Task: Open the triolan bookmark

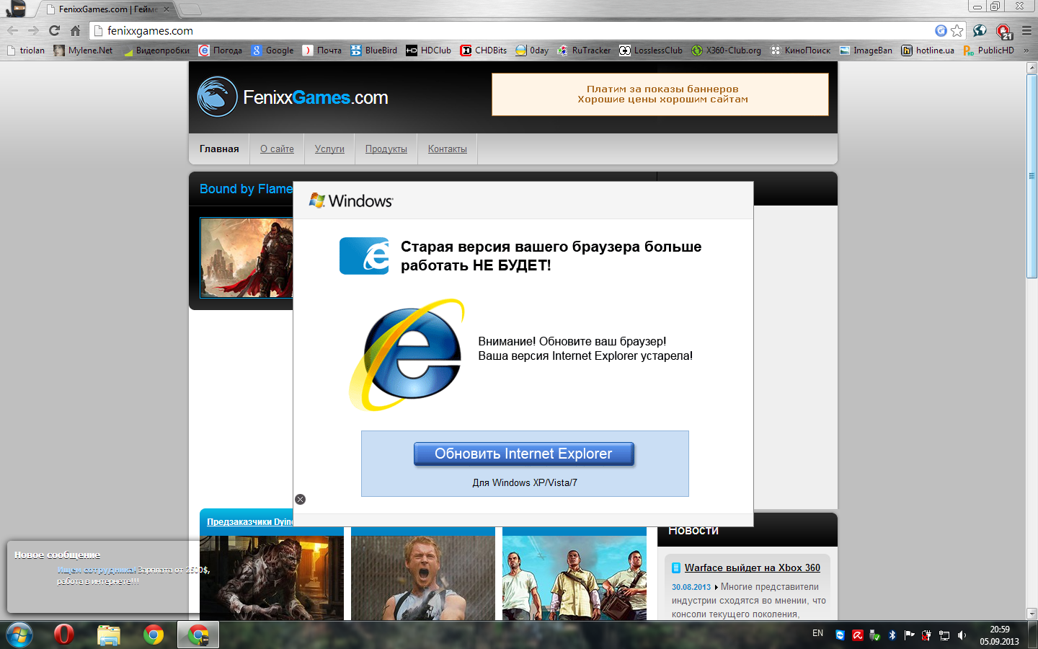Action: [26, 50]
